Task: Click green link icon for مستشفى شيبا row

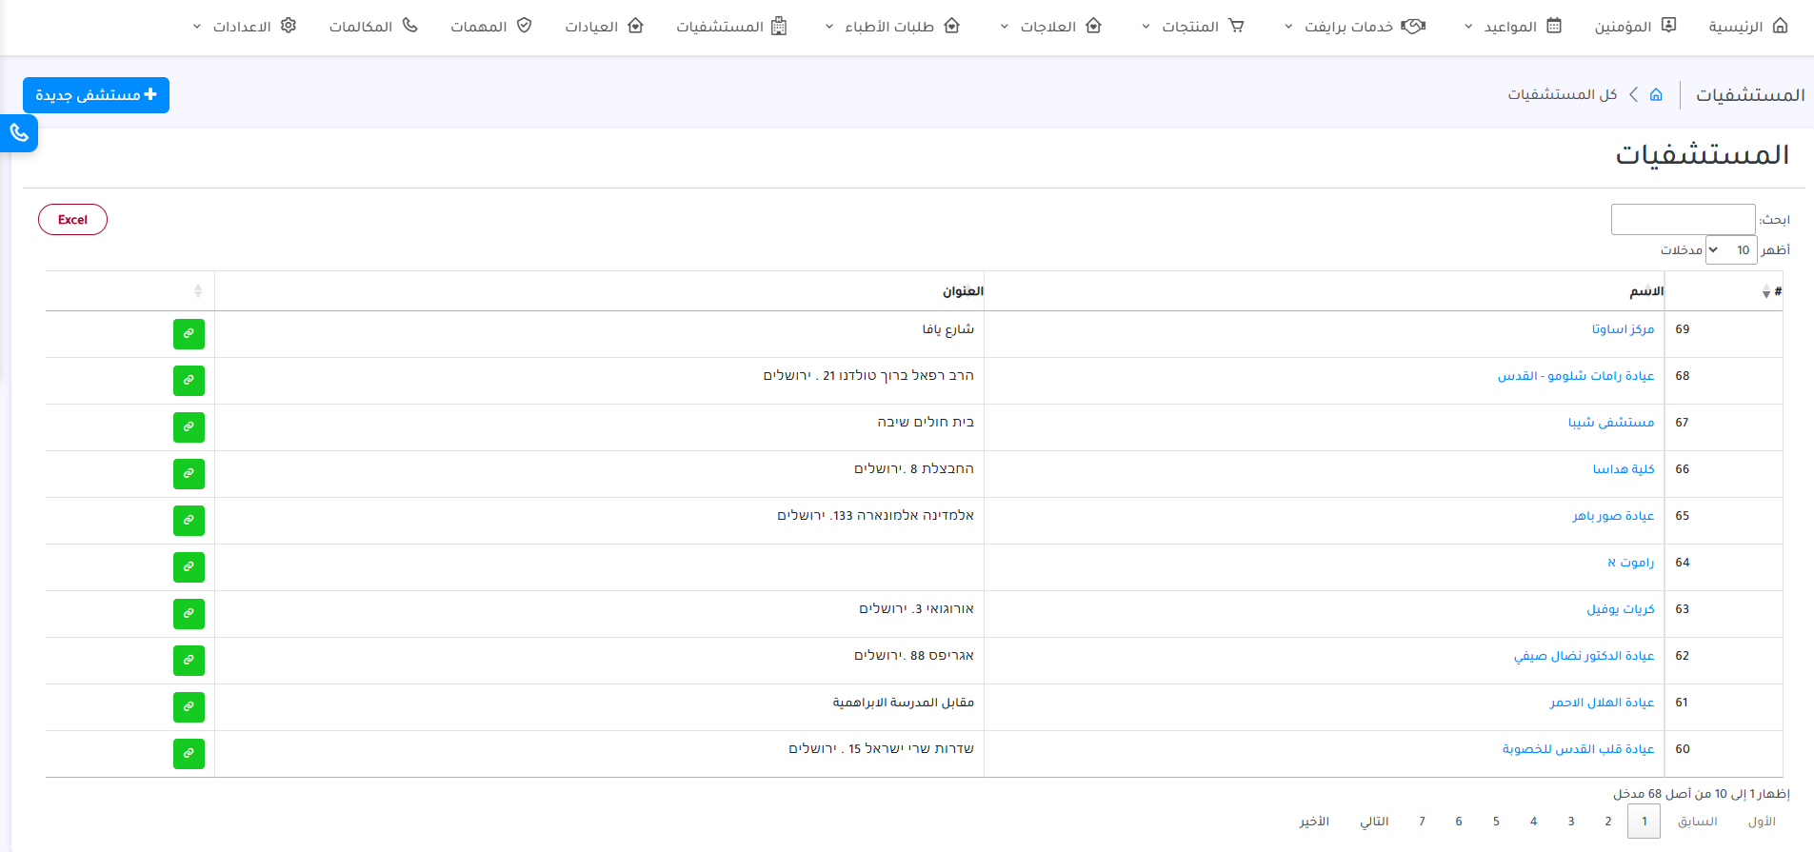Action: (189, 427)
